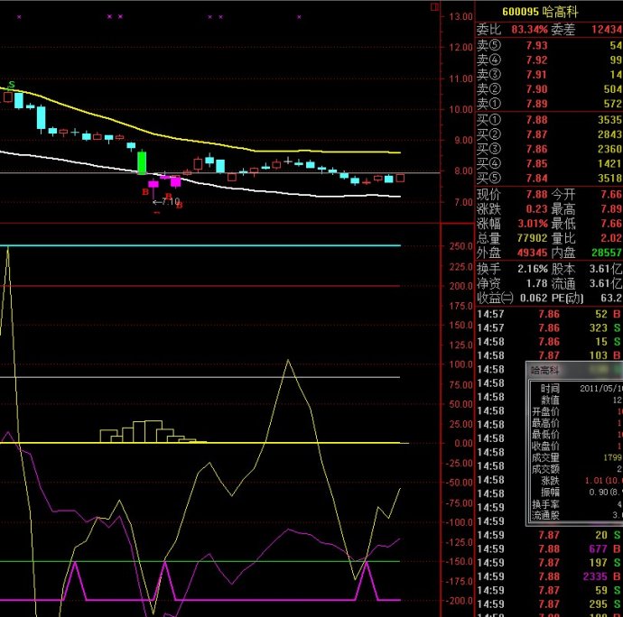Click the small red square icon at chart top-right
The image size is (623, 617).
click(434, 6)
